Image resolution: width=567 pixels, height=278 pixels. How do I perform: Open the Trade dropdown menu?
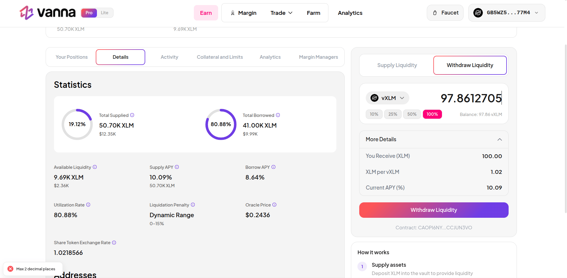(281, 13)
